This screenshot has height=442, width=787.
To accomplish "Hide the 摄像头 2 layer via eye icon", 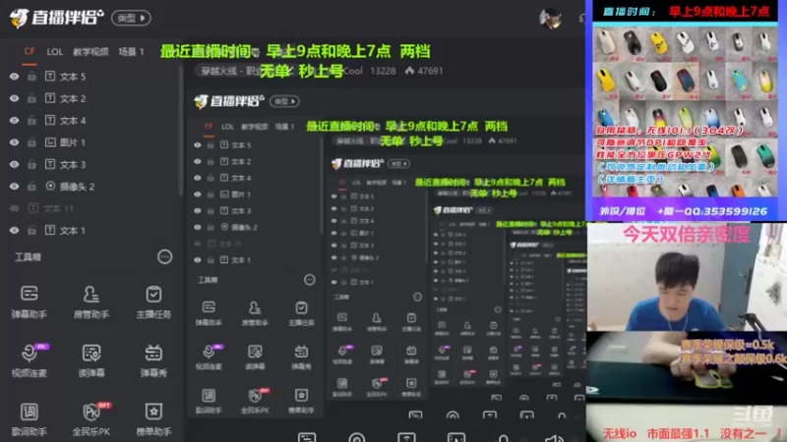I will pyautogui.click(x=14, y=187).
